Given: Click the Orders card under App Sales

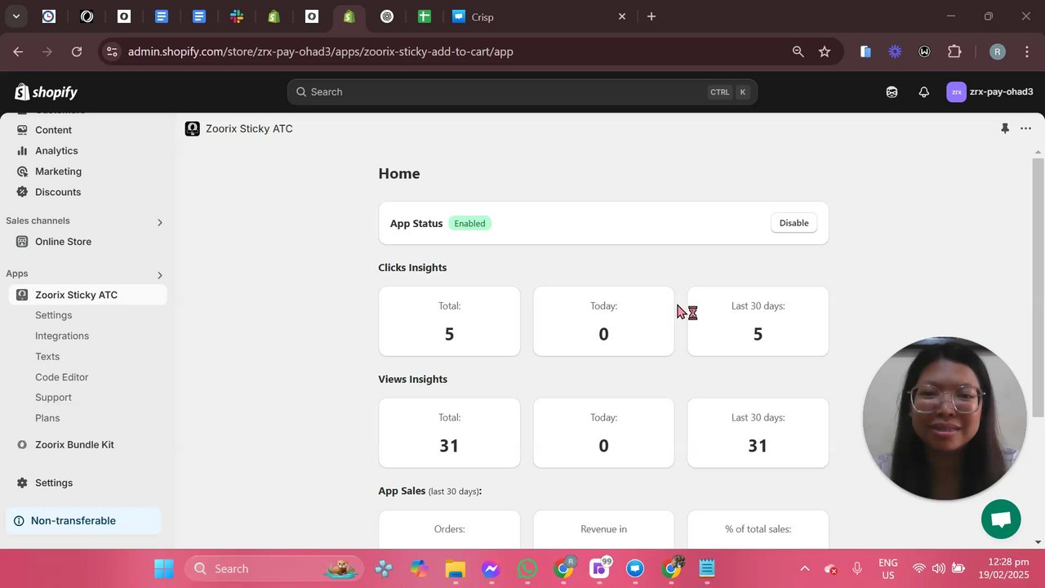Looking at the screenshot, I should [449, 529].
